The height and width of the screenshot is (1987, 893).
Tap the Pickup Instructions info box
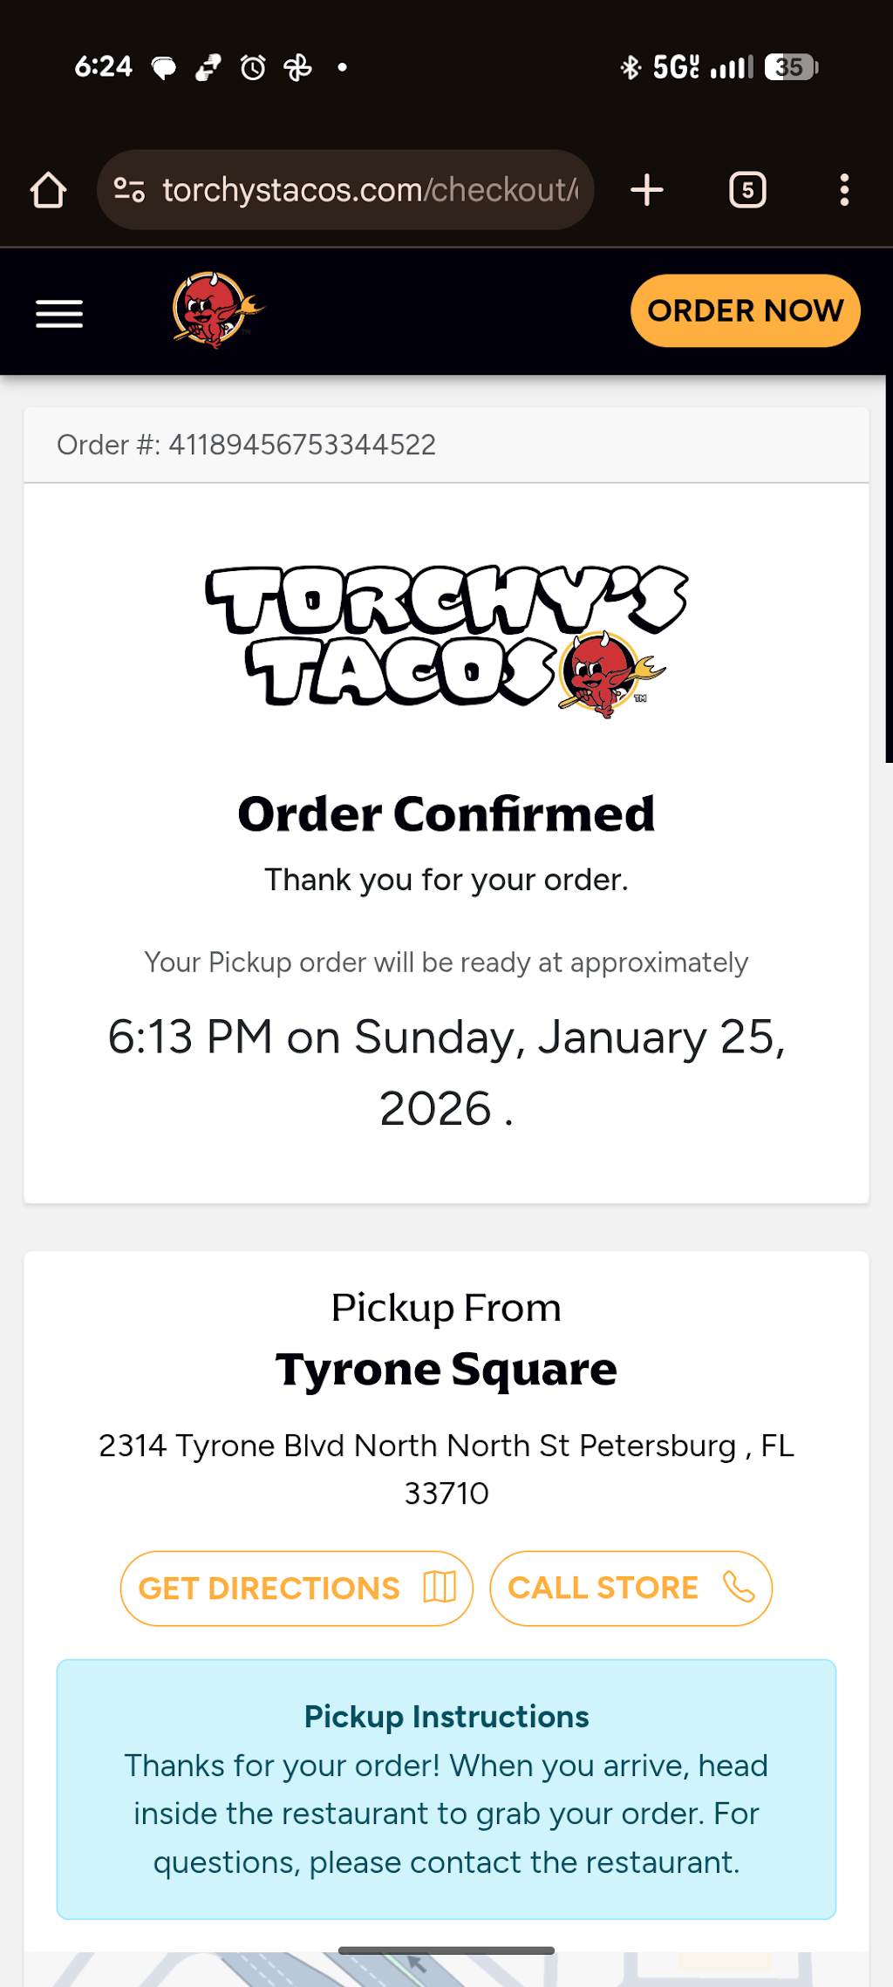[446, 1789]
